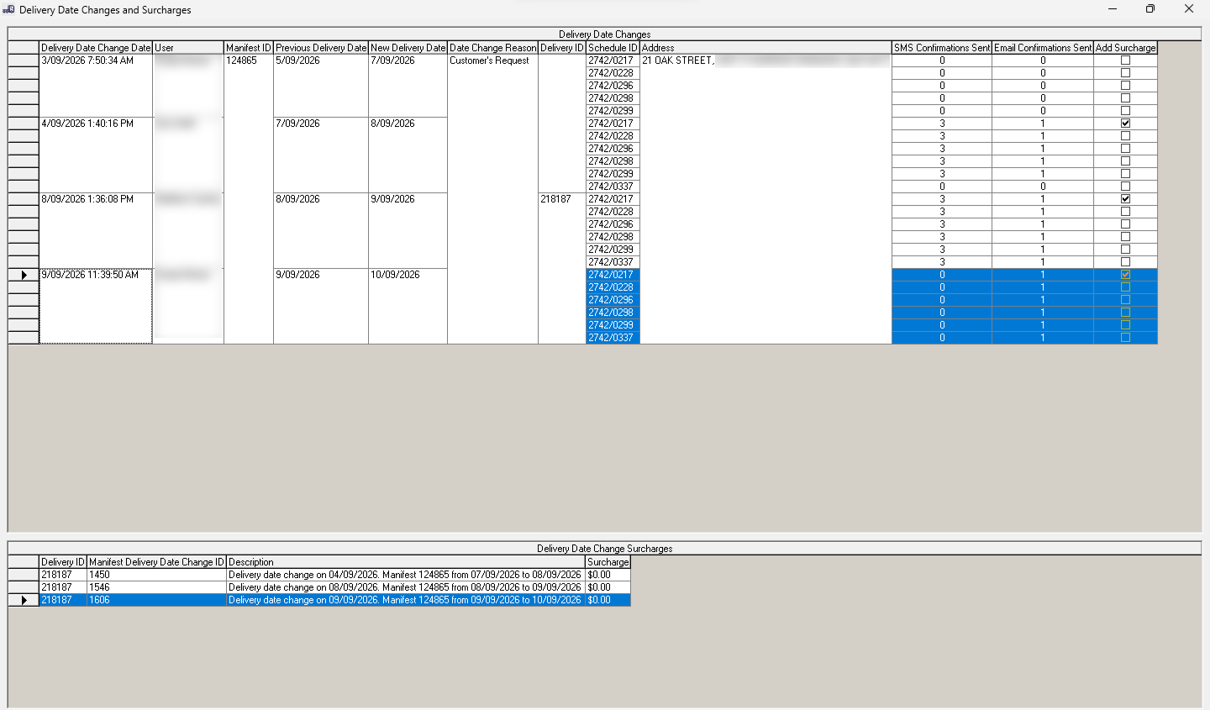Uncheck Add Surcharge for 4/09/2026 2742/0217

point(1125,124)
